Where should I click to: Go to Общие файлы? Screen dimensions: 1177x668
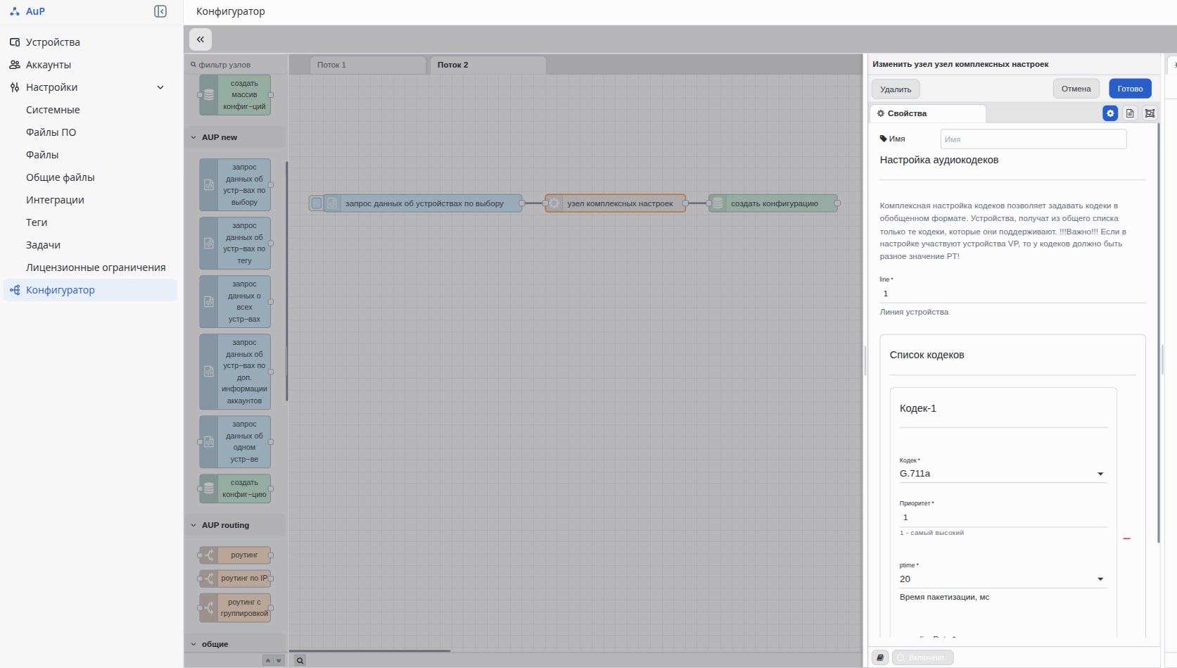point(60,177)
